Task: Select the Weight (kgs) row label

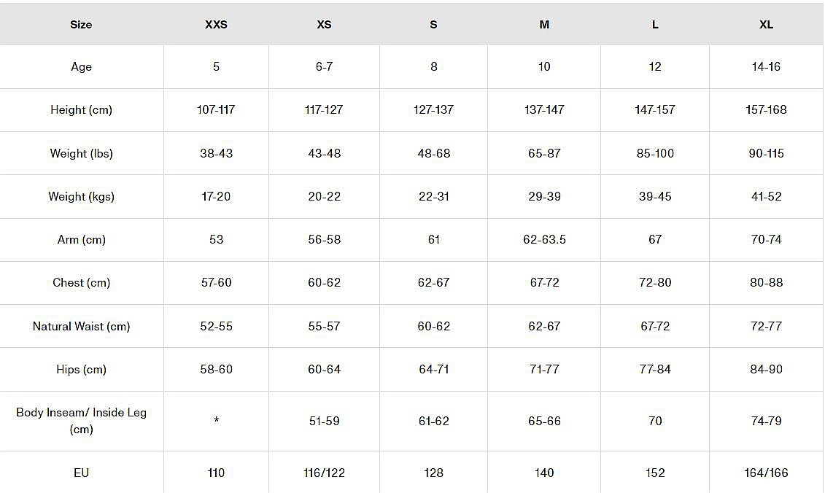Action: pos(81,196)
